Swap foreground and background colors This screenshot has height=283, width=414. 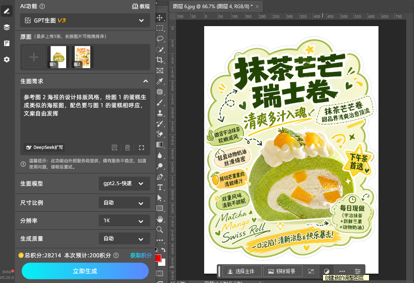163,250
